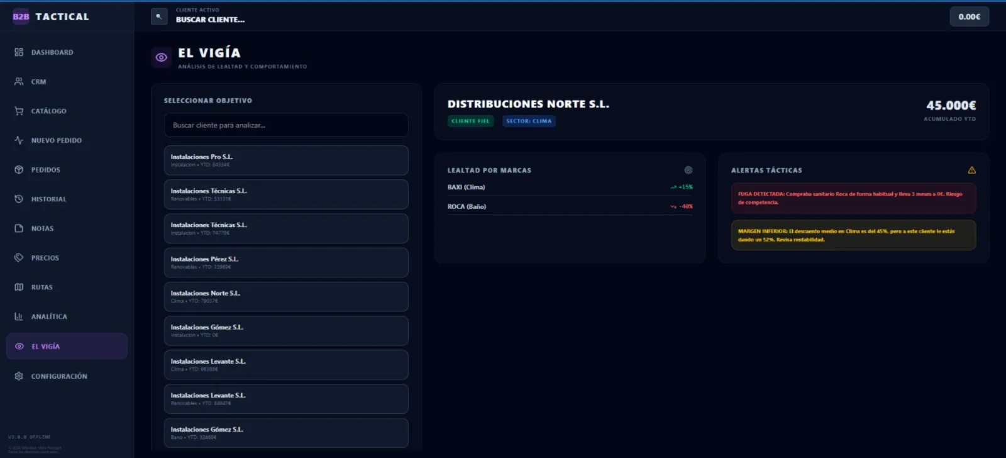Click the downward trend icon on ROCA row
Screen dimensions: 1006x458
click(x=673, y=206)
